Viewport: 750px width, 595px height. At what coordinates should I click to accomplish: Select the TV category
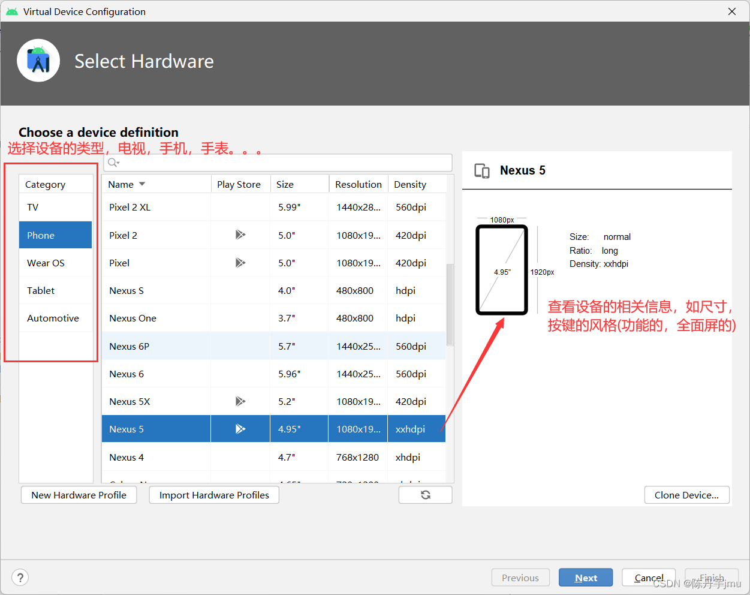[56, 208]
